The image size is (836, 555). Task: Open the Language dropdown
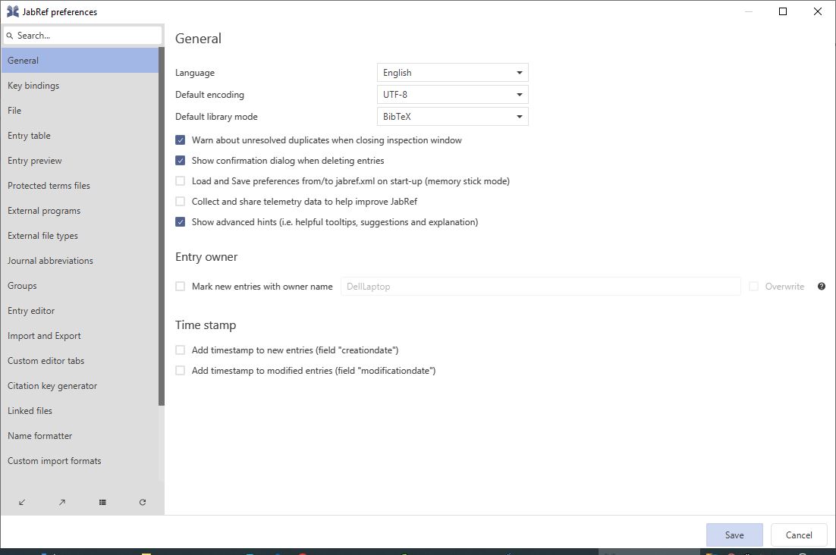(453, 73)
